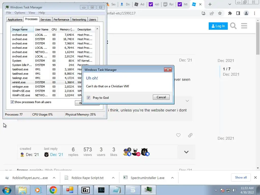260x195 pixels.
Task: Uncheck the Pray to God checkbox
Action: [x=89, y=98]
